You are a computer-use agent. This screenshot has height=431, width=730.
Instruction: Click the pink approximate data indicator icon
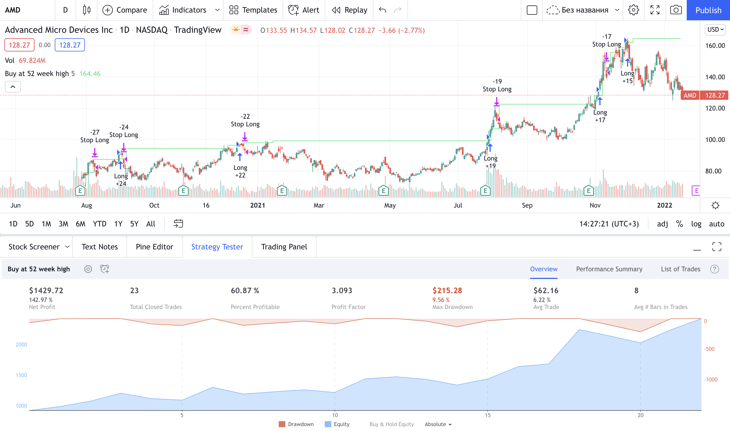[246, 30]
